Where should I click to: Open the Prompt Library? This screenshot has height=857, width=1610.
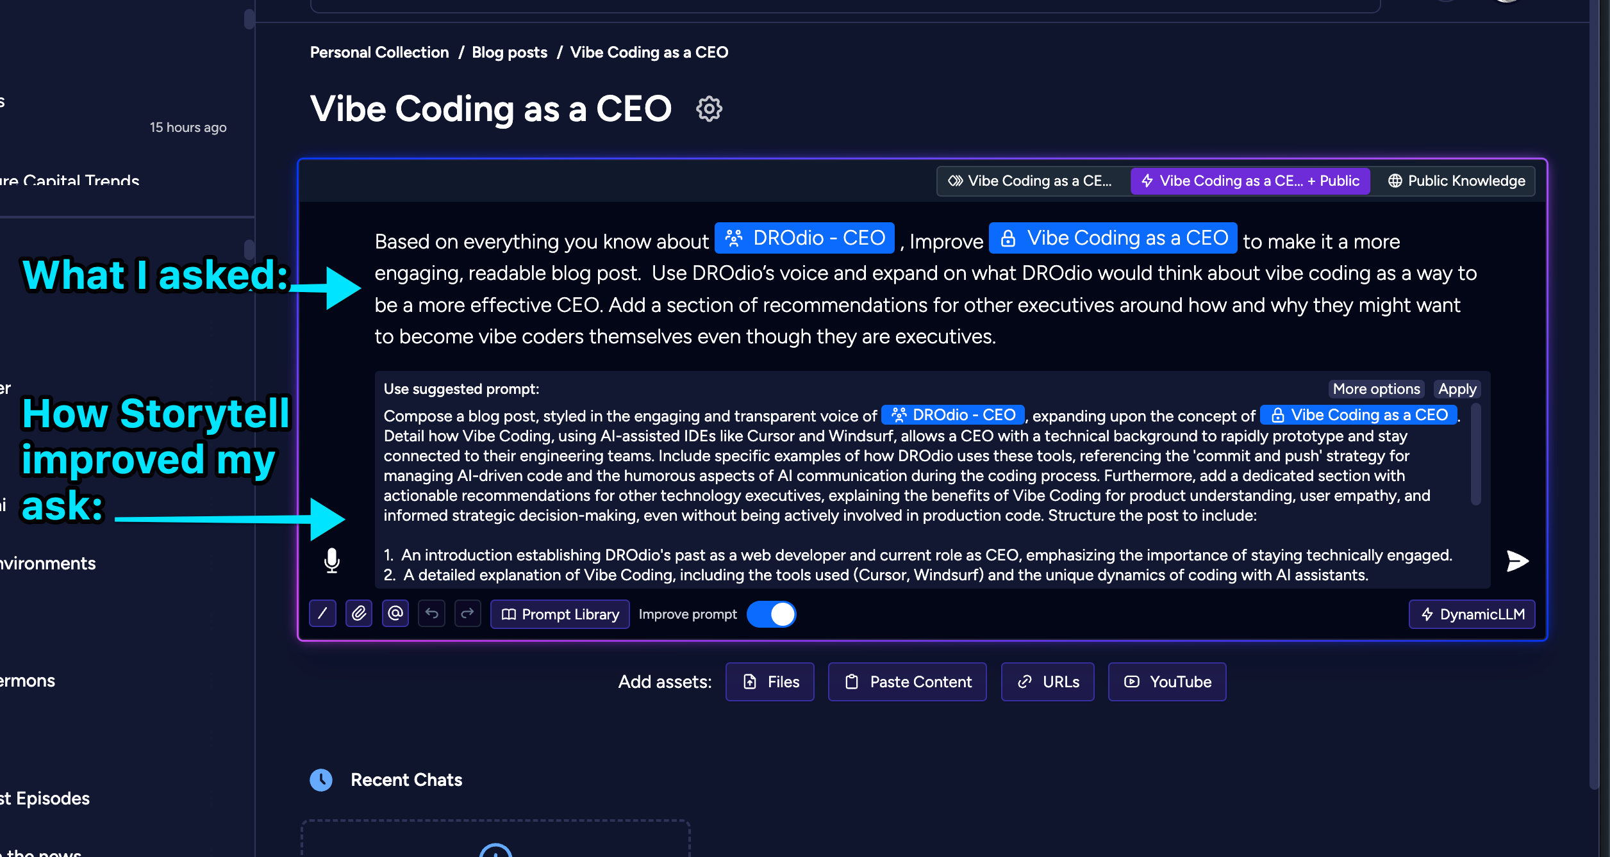point(560,614)
